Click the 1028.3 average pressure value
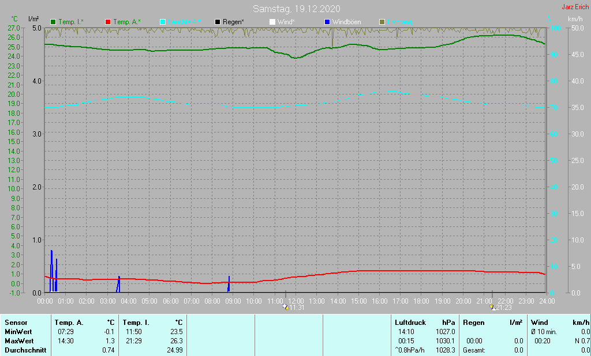This screenshot has width=591, height=356. [446, 350]
